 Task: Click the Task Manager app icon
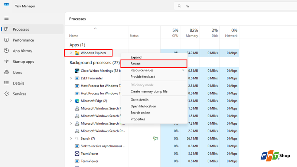coord(6,4)
